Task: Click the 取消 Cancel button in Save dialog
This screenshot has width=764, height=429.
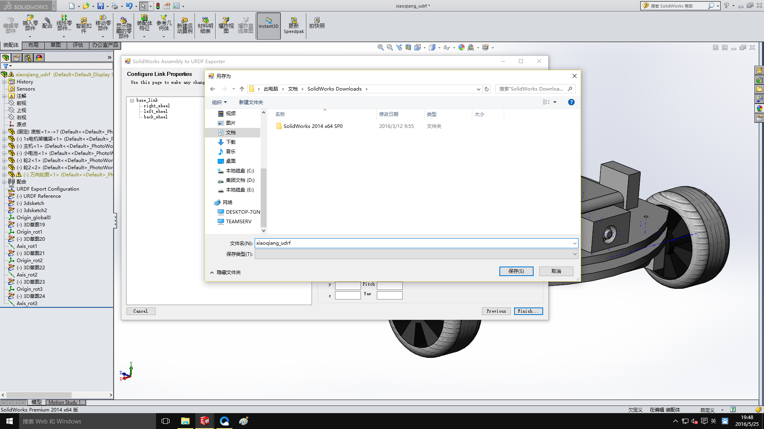Action: click(556, 271)
